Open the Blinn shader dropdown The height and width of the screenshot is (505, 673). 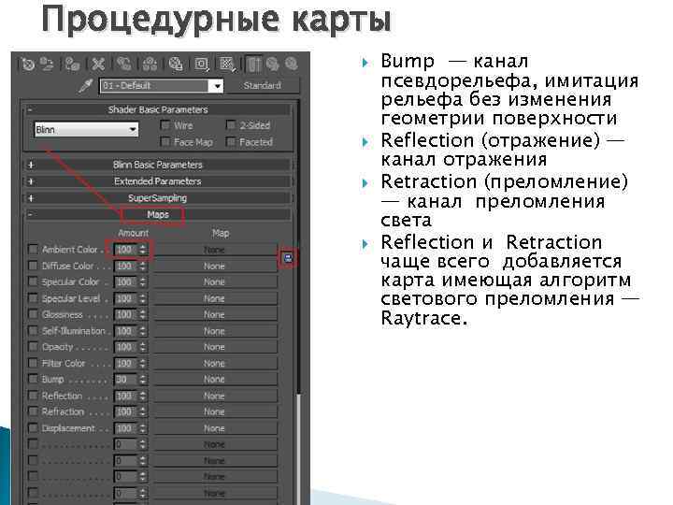pos(86,129)
